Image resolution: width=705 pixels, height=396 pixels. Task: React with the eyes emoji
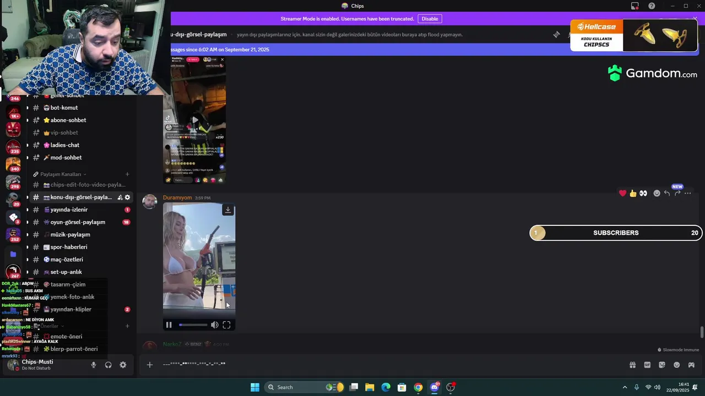[x=643, y=193]
